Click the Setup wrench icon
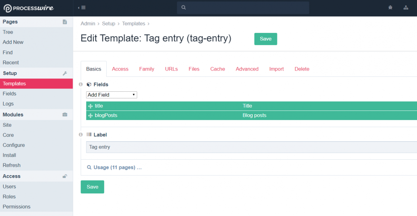The height and width of the screenshot is (216, 417). pyautogui.click(x=65, y=73)
